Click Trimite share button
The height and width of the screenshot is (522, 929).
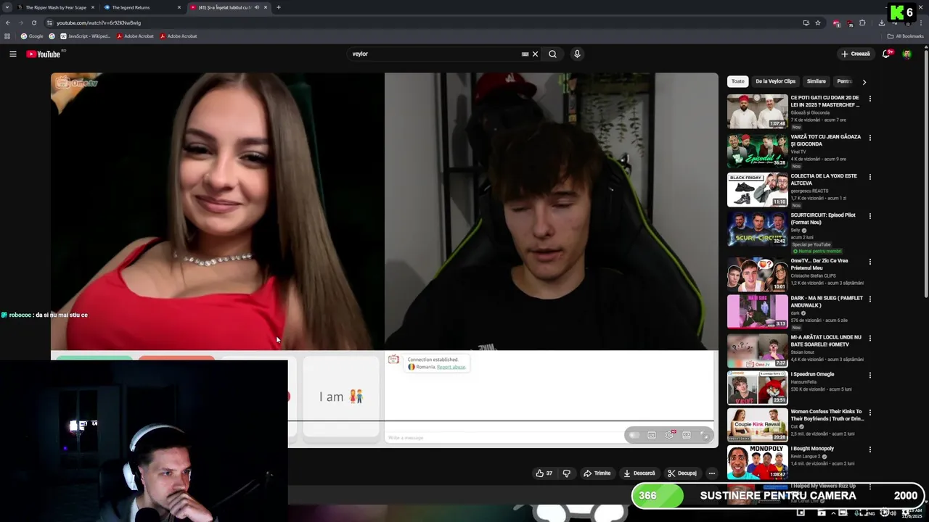tap(597, 473)
